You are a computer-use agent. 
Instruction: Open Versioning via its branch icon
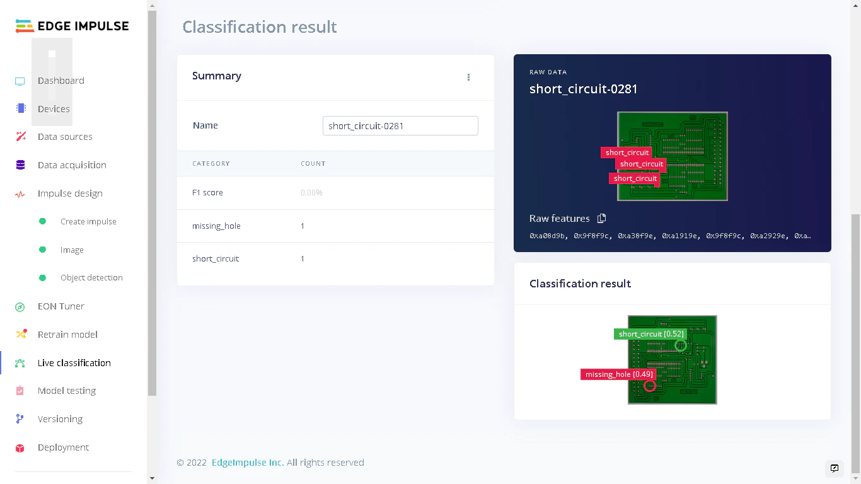(20, 418)
